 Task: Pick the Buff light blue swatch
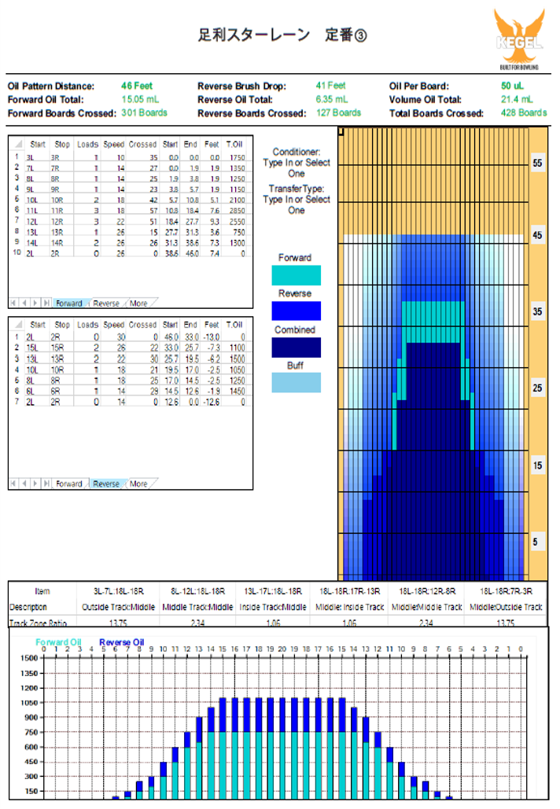(296, 383)
